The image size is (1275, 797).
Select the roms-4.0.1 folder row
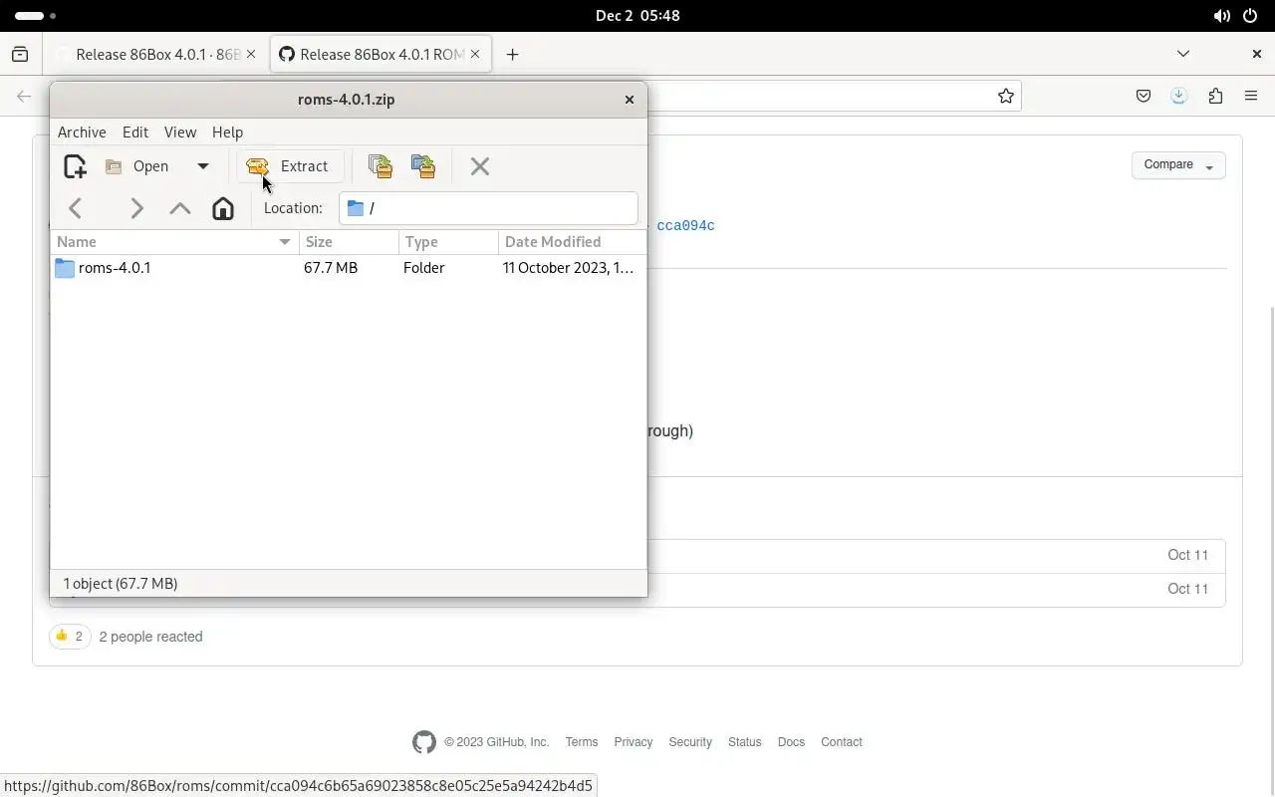(x=349, y=268)
